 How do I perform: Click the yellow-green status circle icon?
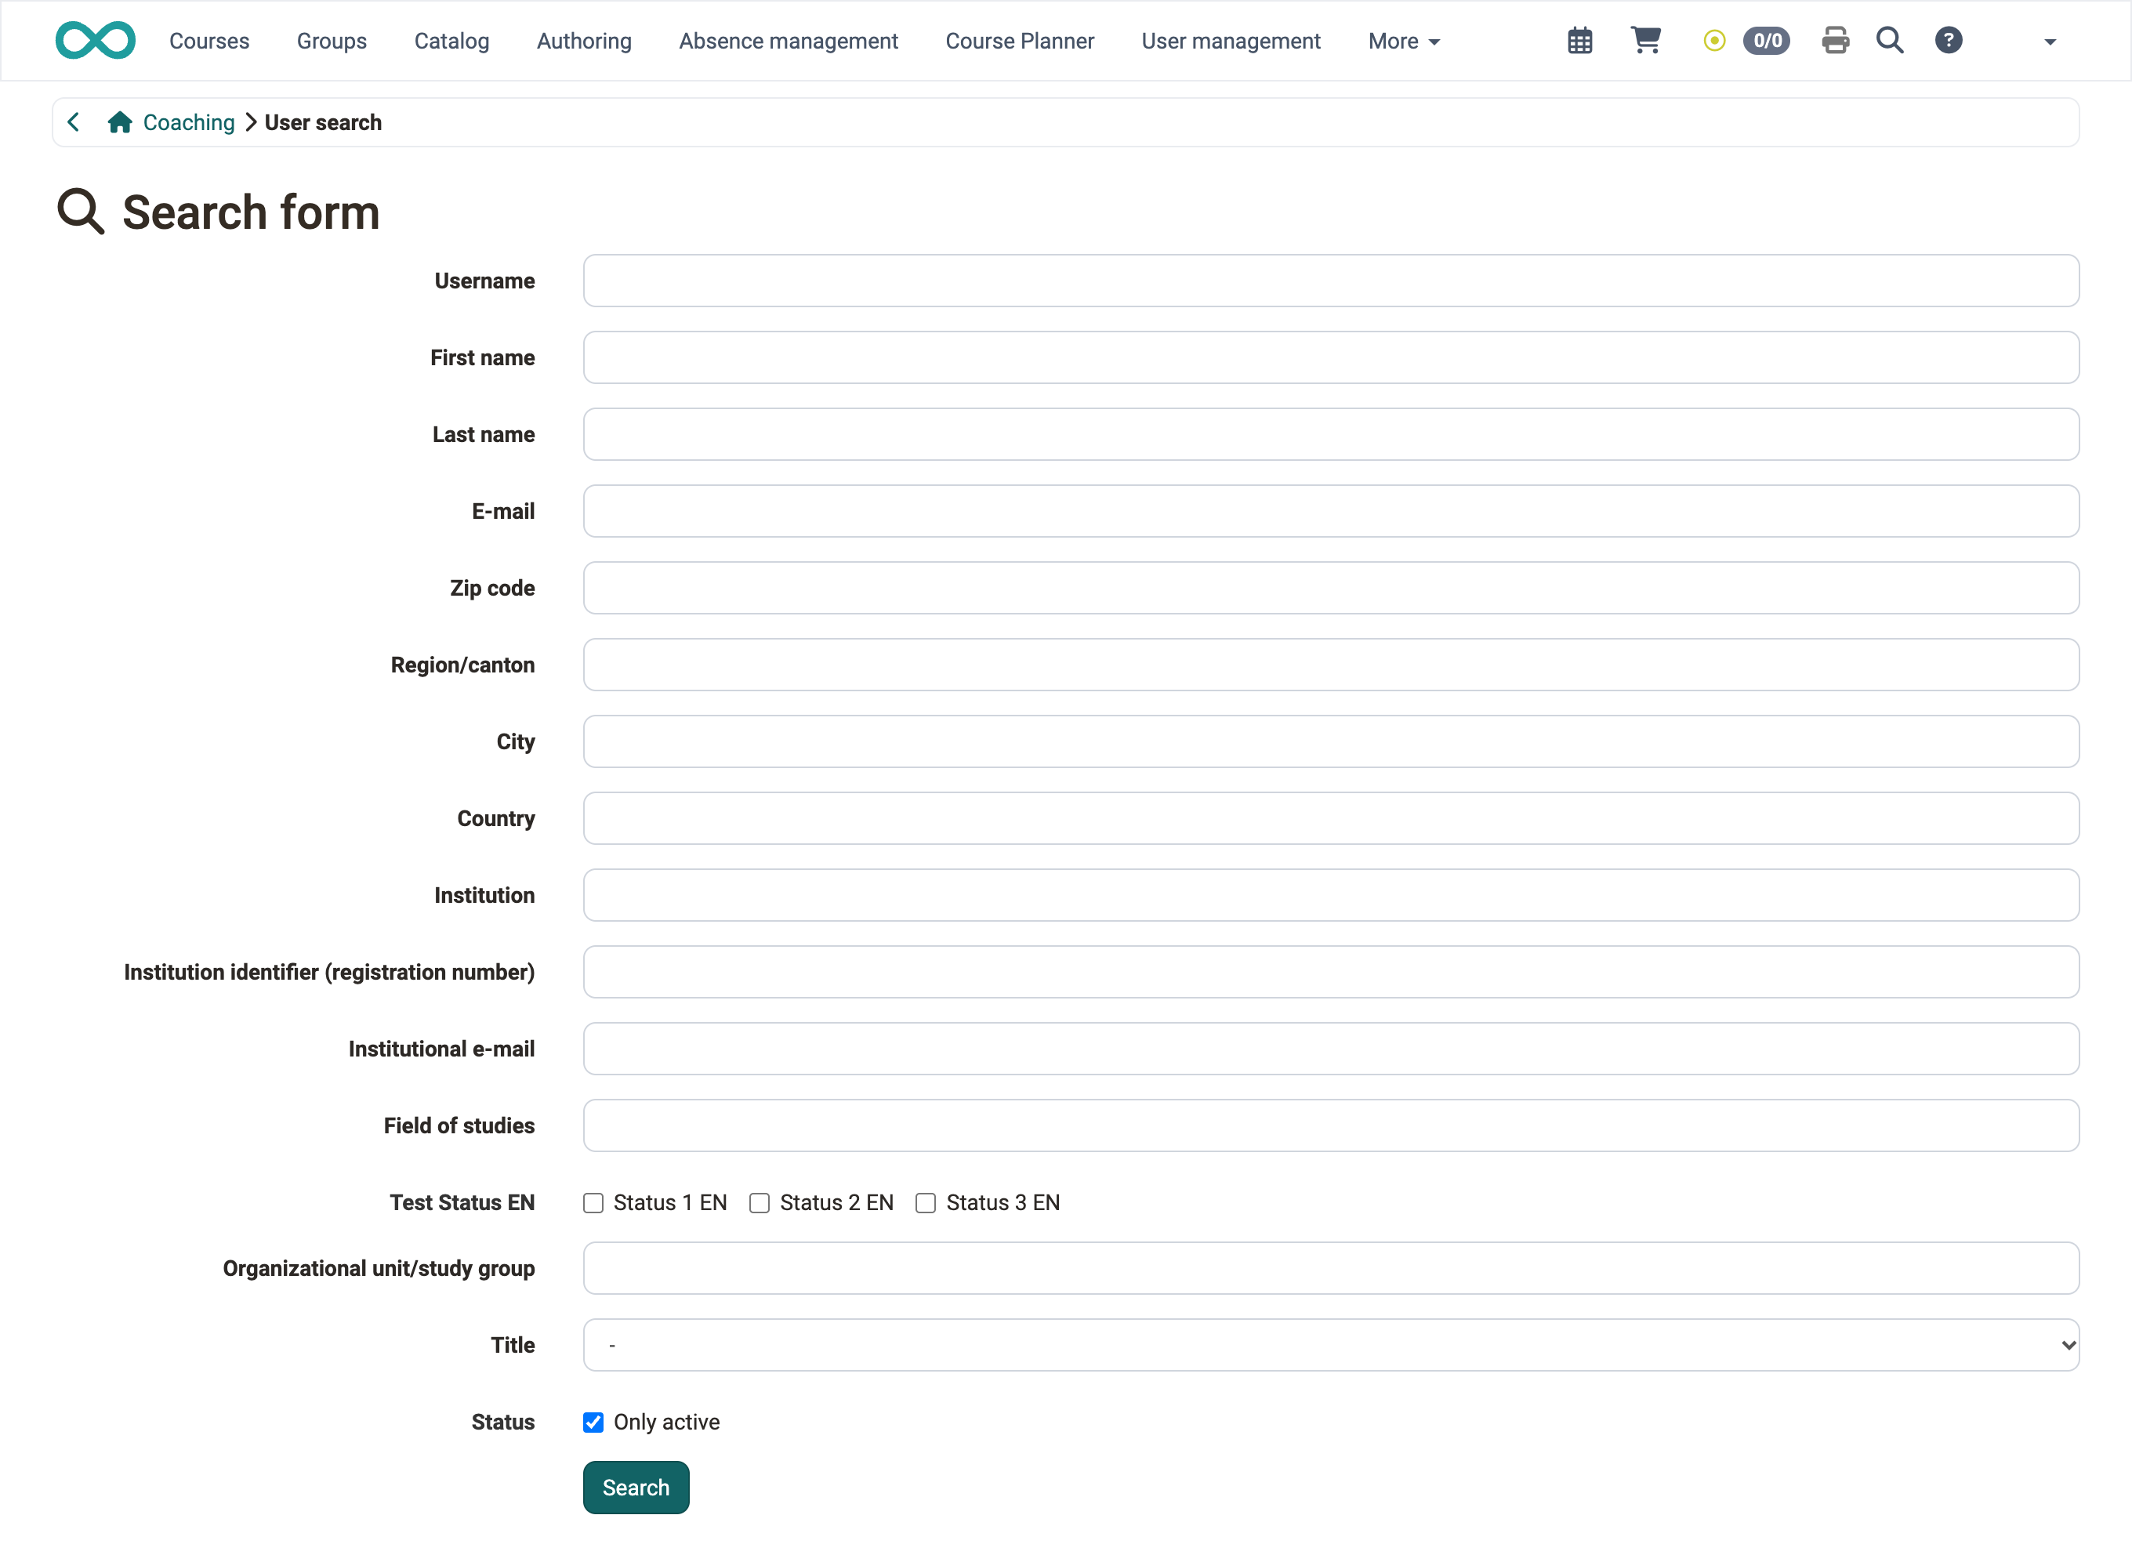pos(1713,41)
